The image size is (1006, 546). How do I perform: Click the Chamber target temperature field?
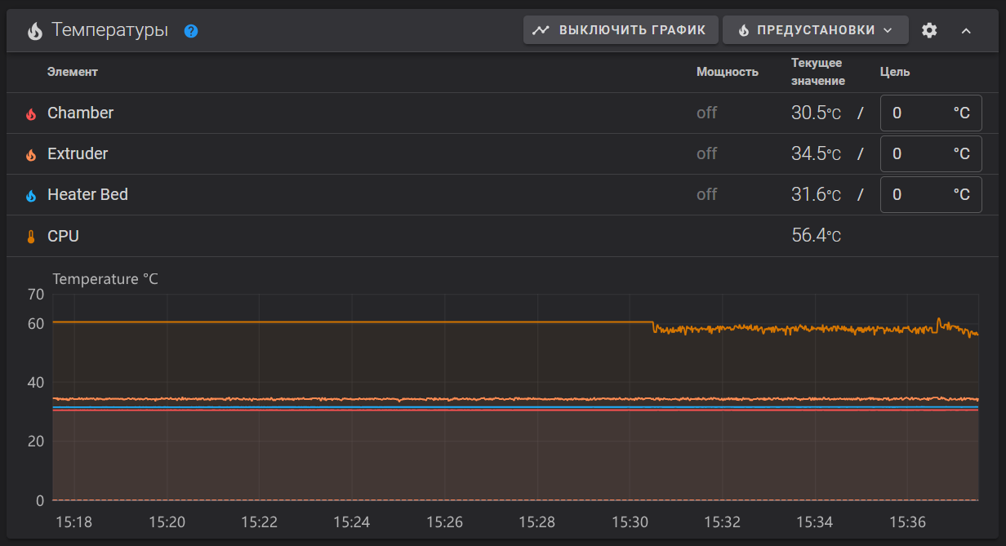tap(931, 113)
